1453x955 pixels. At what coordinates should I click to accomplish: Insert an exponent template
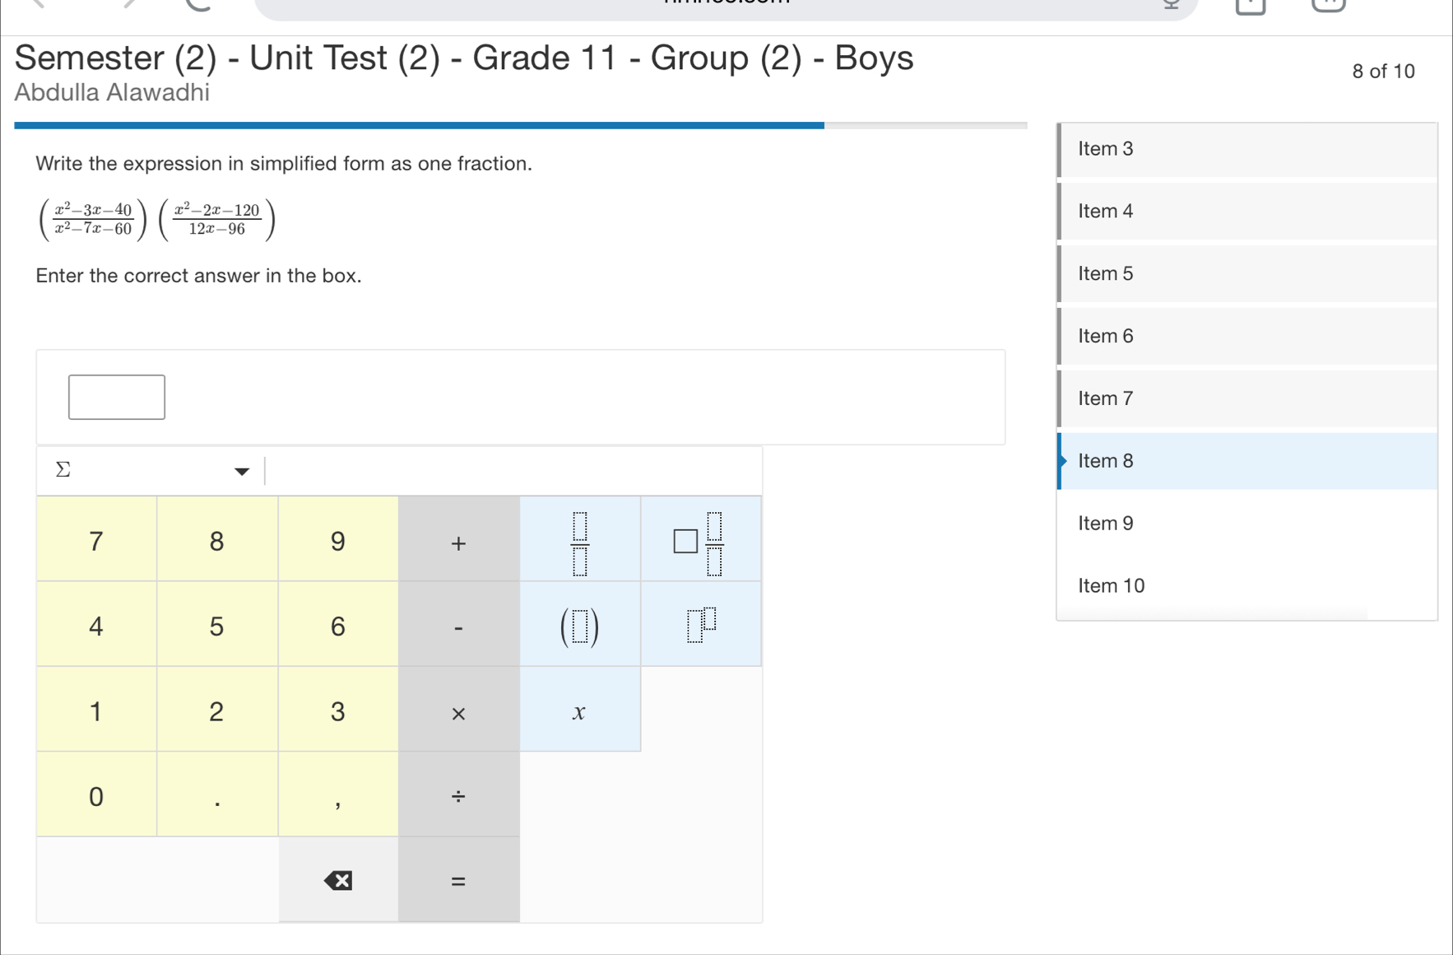pos(700,626)
